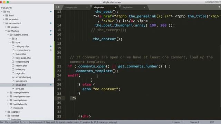Image resolution: width=221 pixels, height=124 pixels.
Task: Click the unsaved dot on single.php tab
Action: (x=116, y=8)
